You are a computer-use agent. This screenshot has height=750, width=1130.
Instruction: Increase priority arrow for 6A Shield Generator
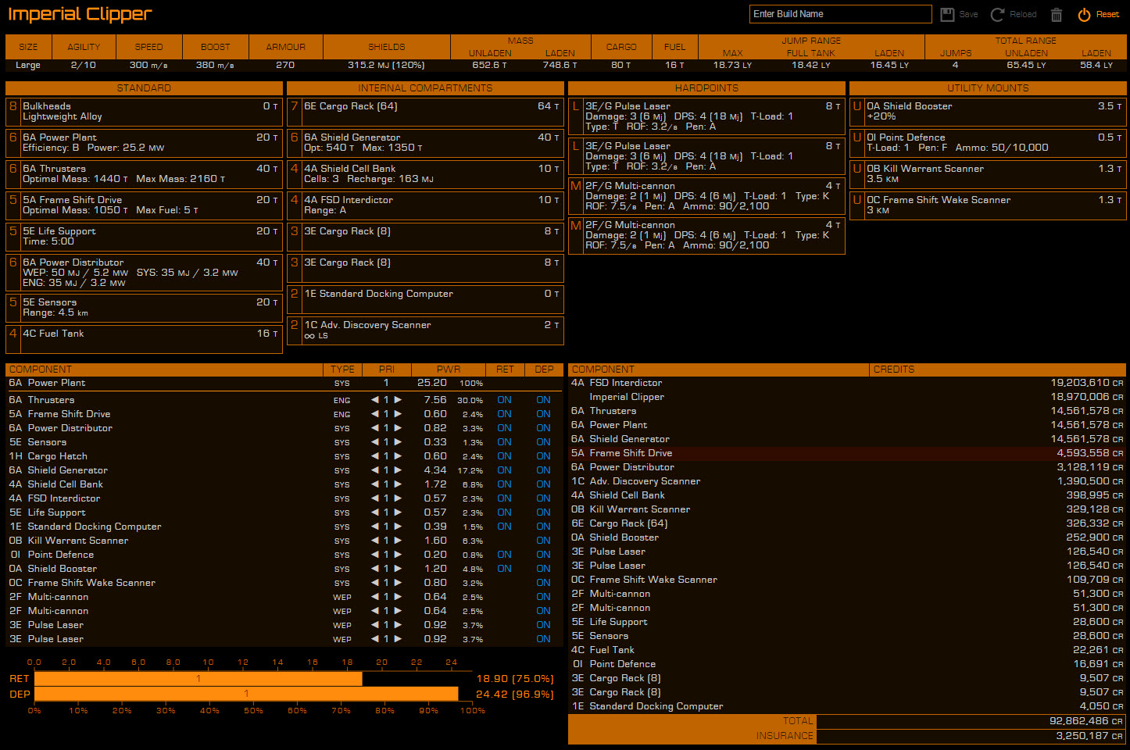coord(398,470)
